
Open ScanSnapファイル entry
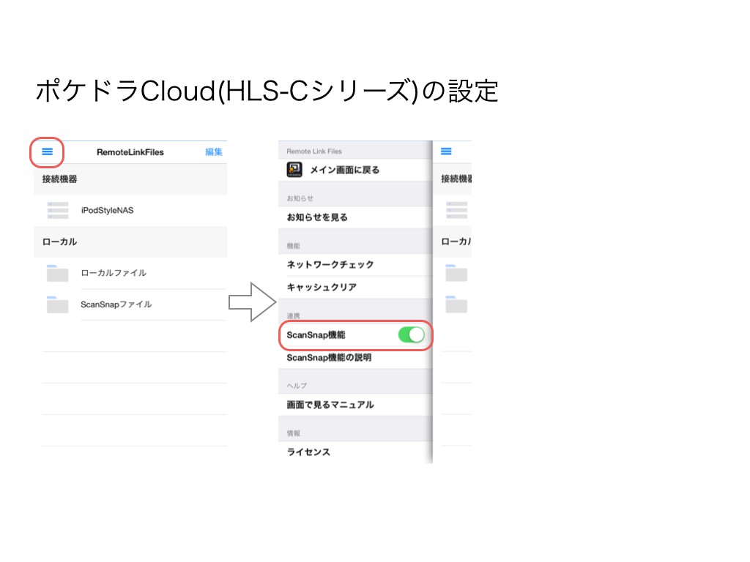(116, 304)
